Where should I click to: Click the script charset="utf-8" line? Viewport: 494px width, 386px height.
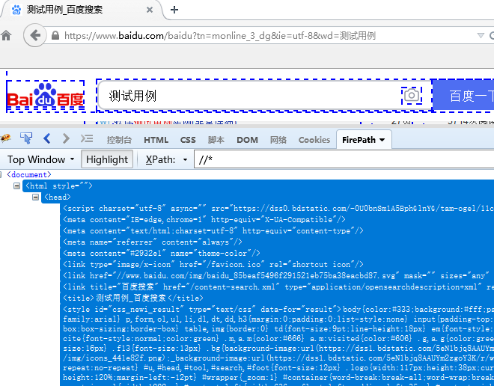coord(278,209)
